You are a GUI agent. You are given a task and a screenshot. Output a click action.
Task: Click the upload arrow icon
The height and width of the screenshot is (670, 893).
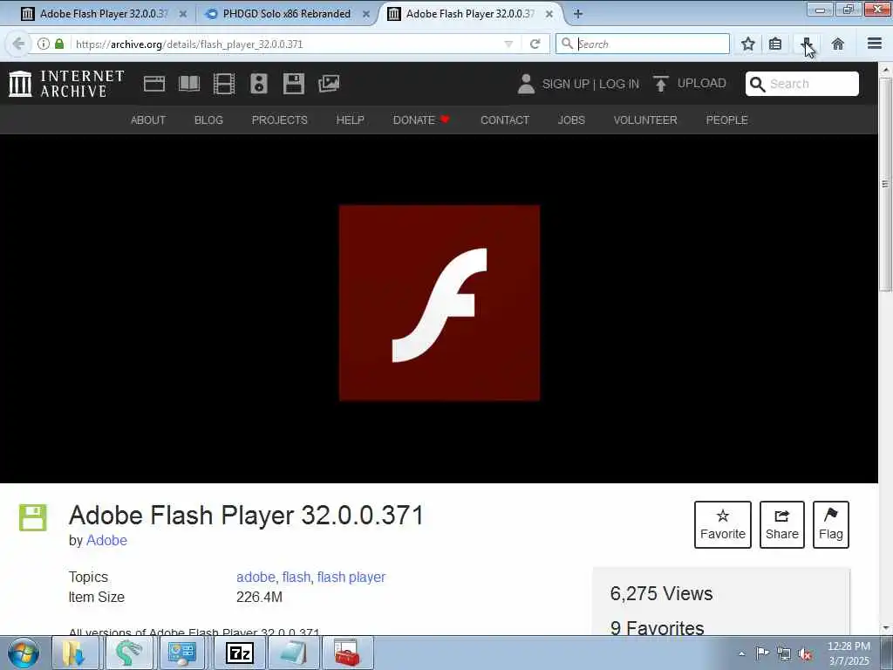[x=661, y=84]
